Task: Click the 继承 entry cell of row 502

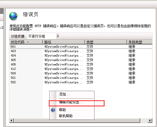Action: pos(132,82)
